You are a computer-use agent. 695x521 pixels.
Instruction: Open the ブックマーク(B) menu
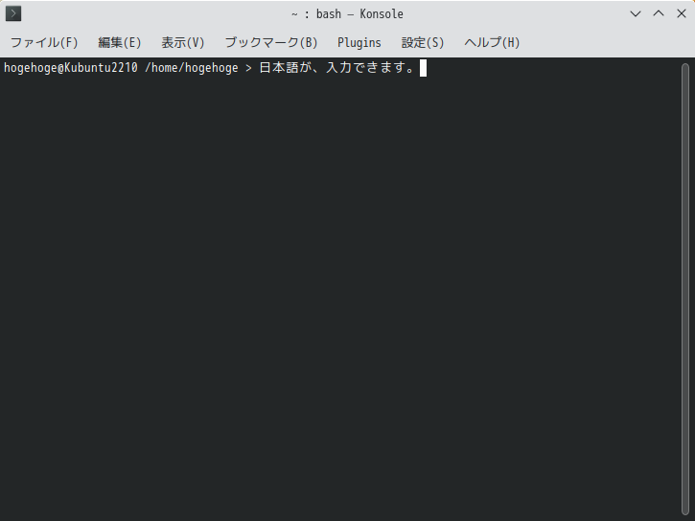[271, 42]
